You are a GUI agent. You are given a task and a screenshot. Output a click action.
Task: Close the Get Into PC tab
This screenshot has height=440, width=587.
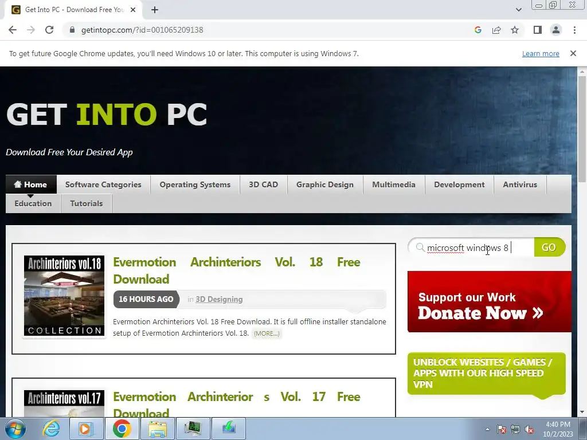tap(133, 10)
